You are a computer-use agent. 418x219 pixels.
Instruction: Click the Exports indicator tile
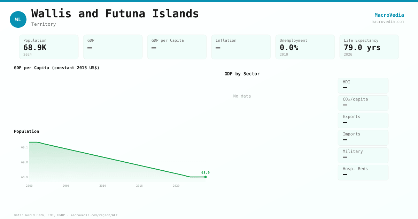[x=363, y=120]
